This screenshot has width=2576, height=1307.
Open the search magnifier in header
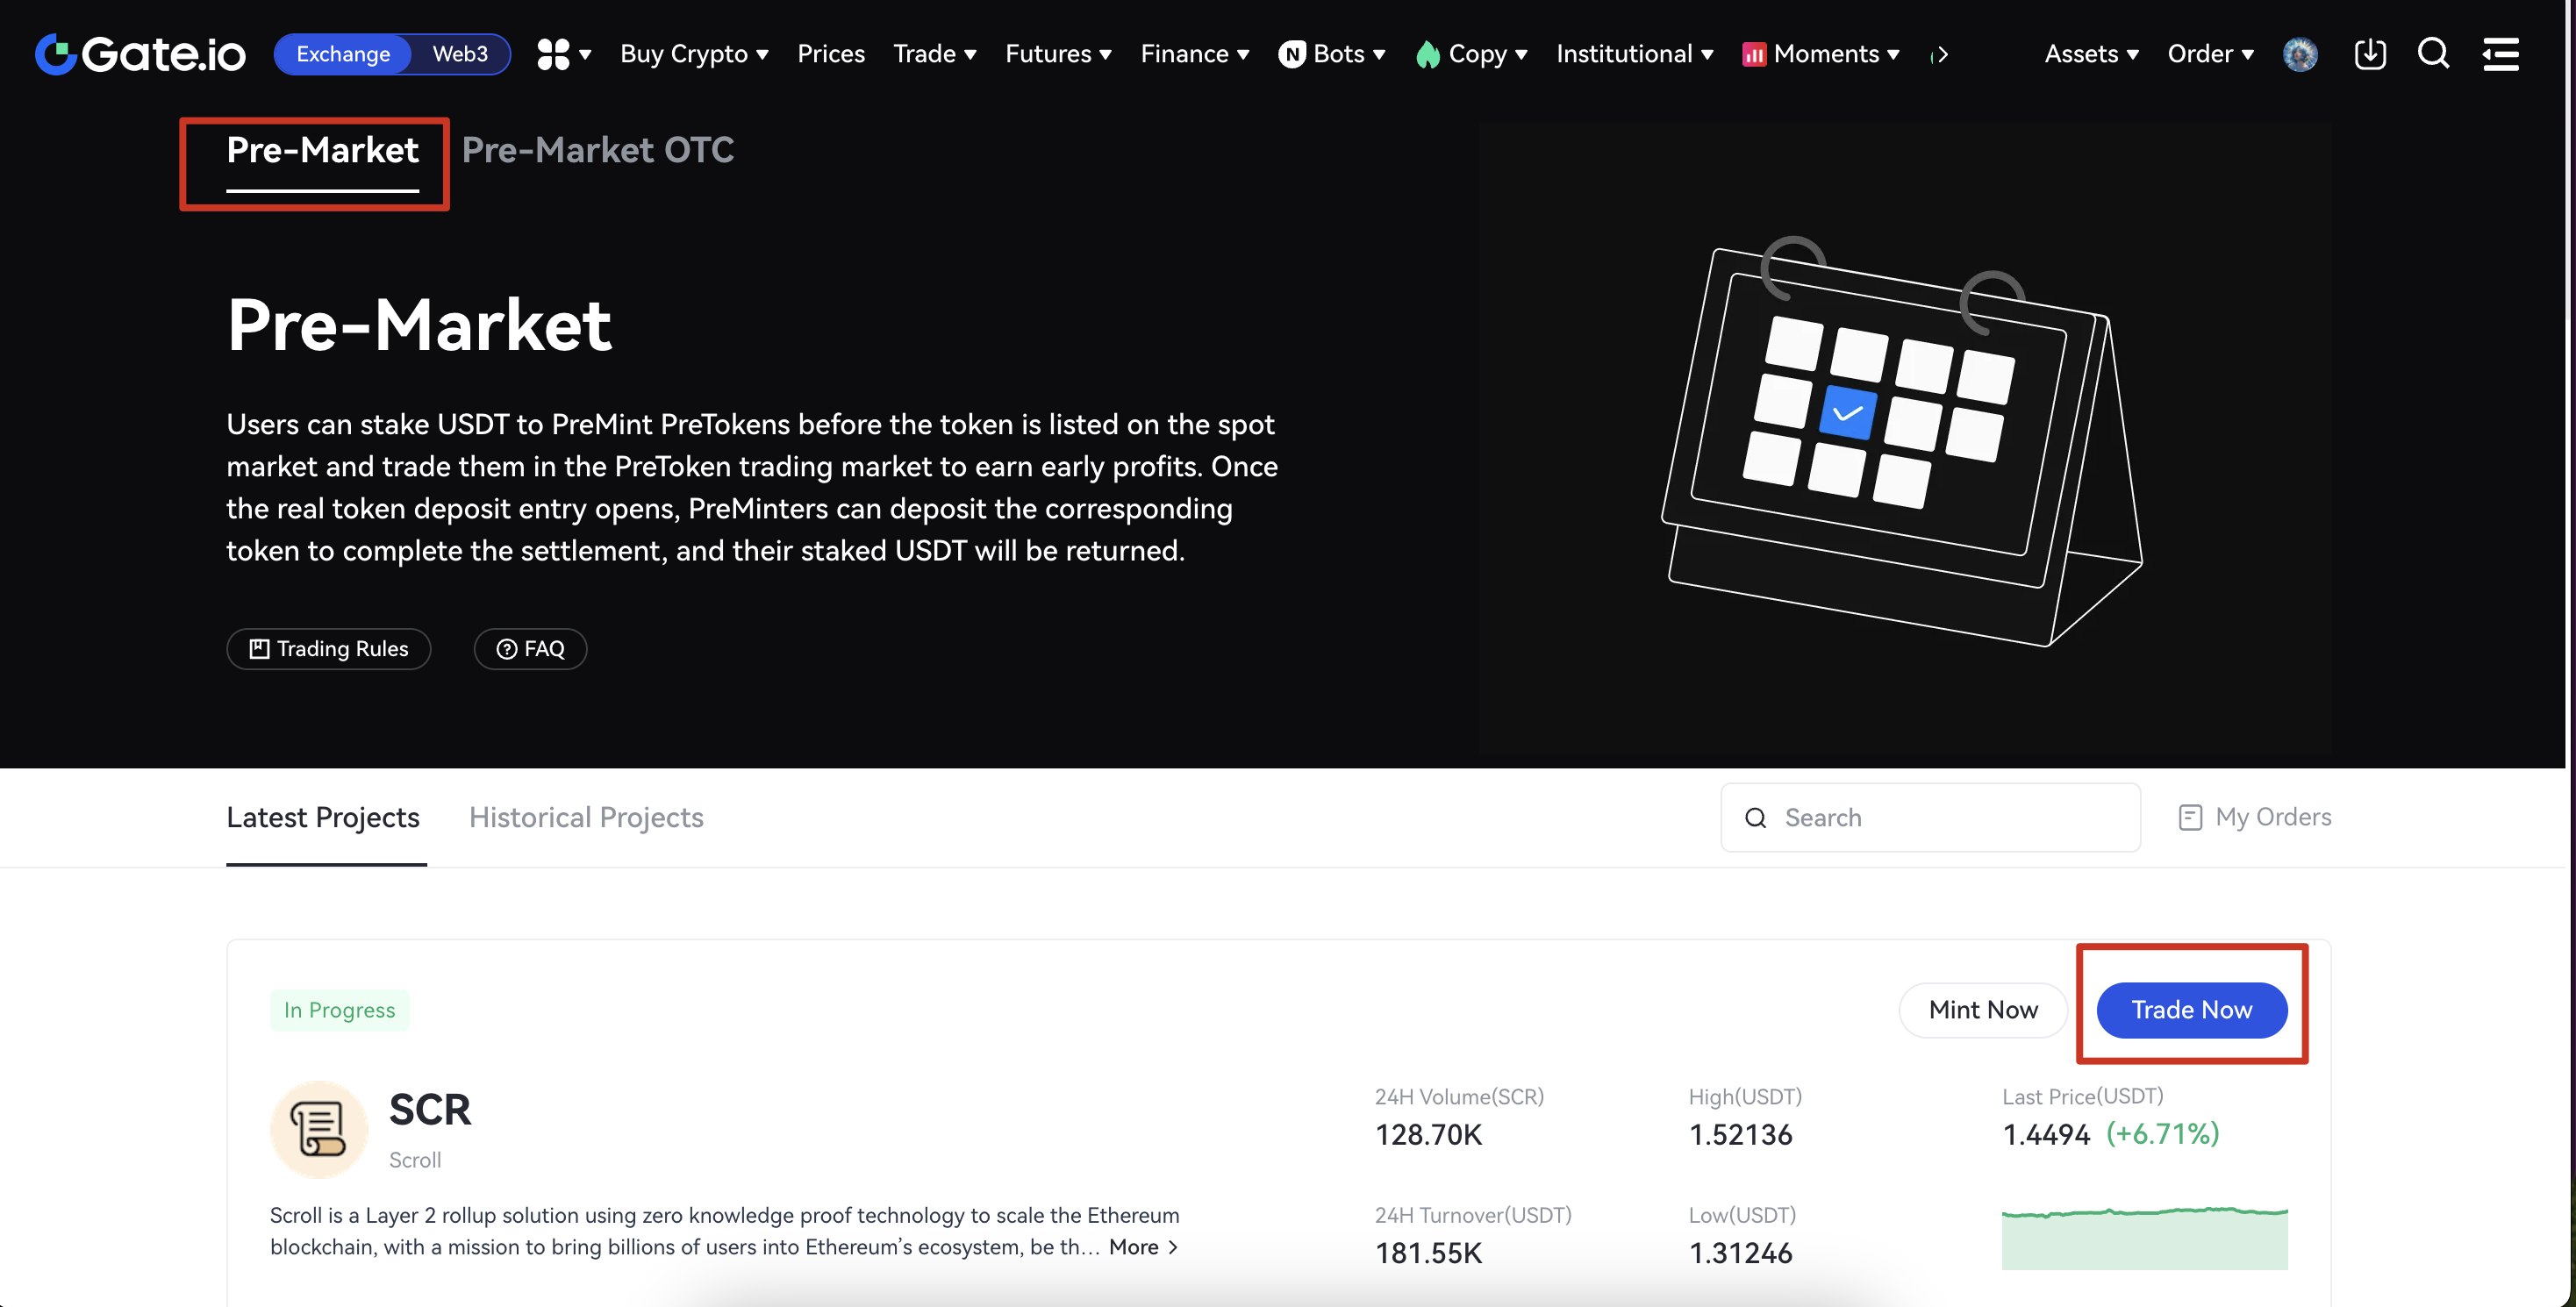click(x=2433, y=54)
